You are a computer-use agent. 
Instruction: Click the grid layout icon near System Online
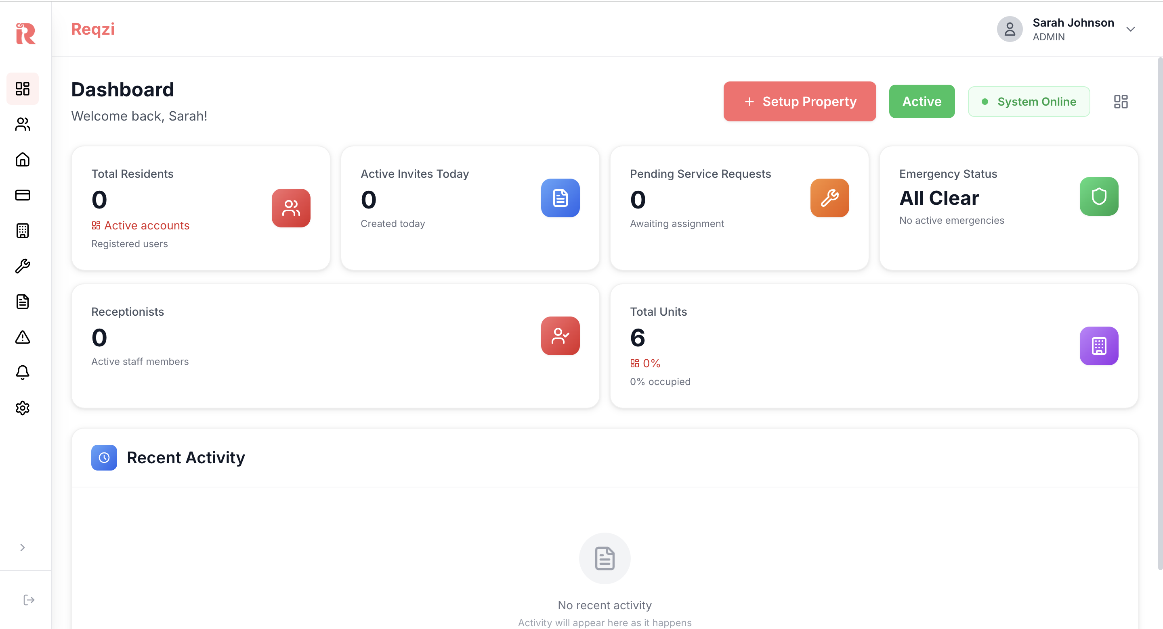[x=1121, y=102]
